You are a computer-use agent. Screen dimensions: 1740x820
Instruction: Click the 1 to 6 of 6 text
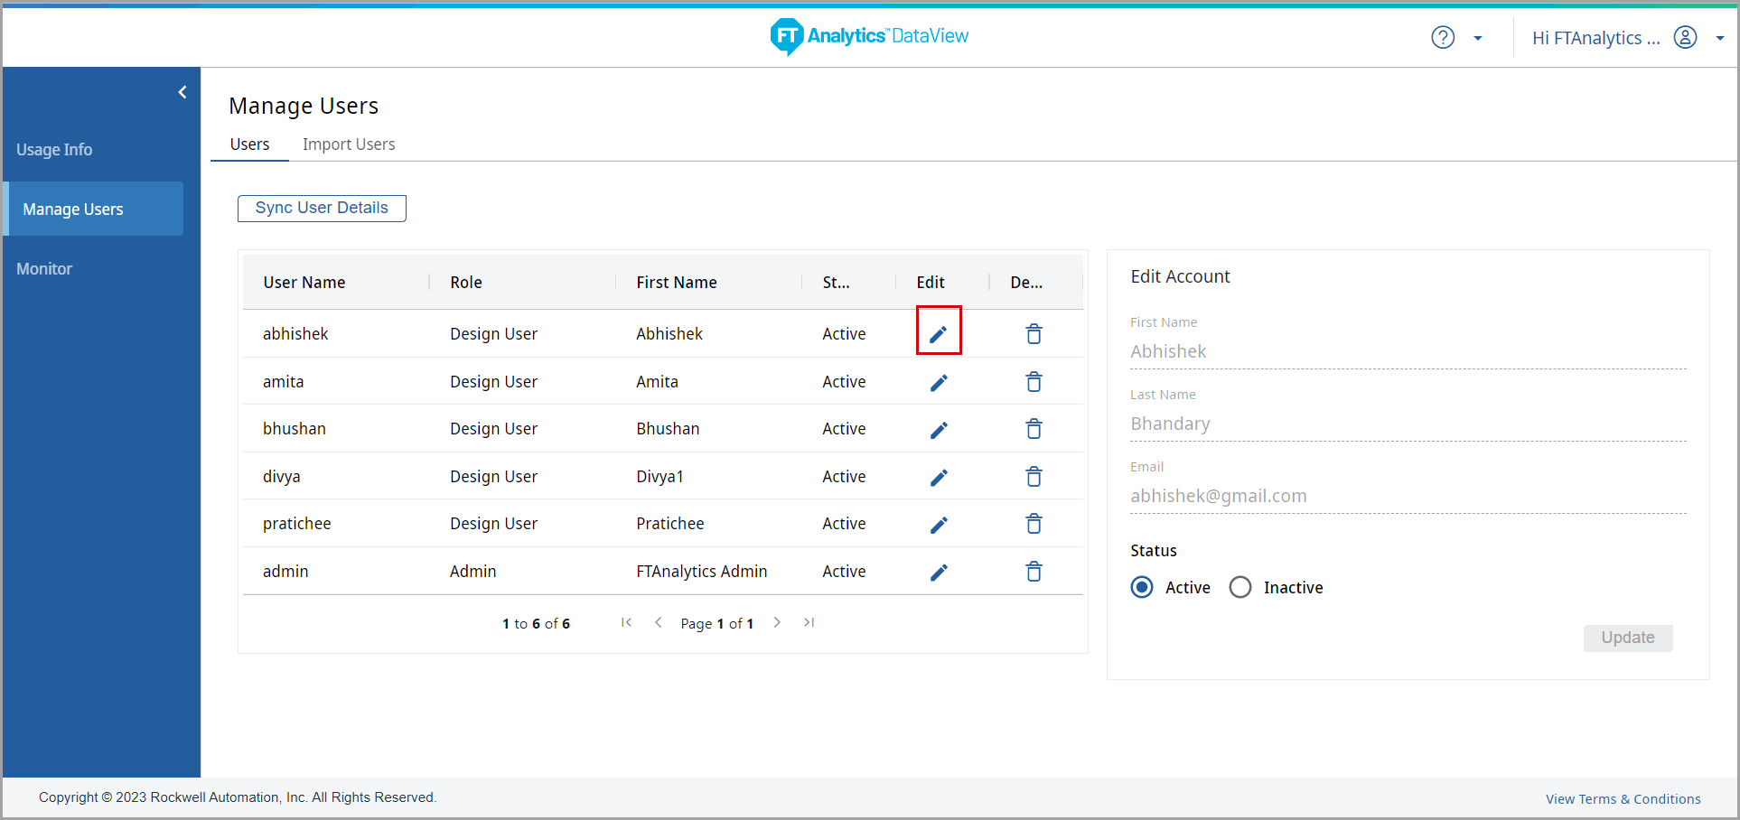(x=537, y=624)
